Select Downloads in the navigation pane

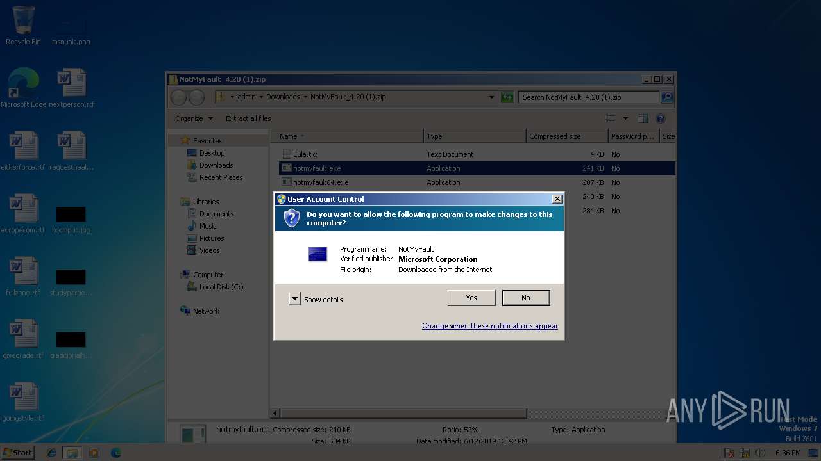coord(216,165)
